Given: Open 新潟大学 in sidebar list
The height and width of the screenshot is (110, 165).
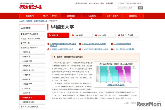Looking at the screenshot, I should click(x=32, y=79).
